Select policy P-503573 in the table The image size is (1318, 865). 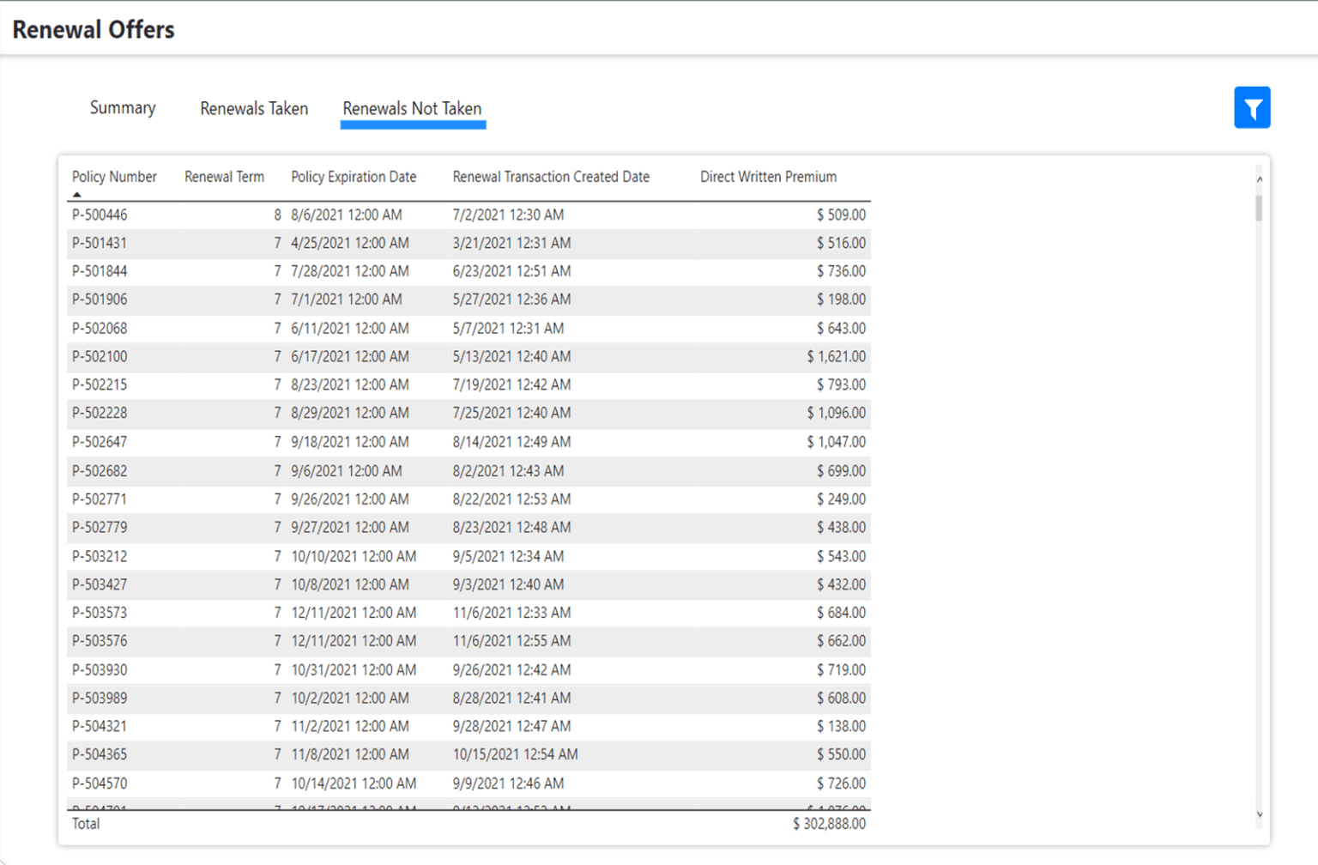coord(100,613)
